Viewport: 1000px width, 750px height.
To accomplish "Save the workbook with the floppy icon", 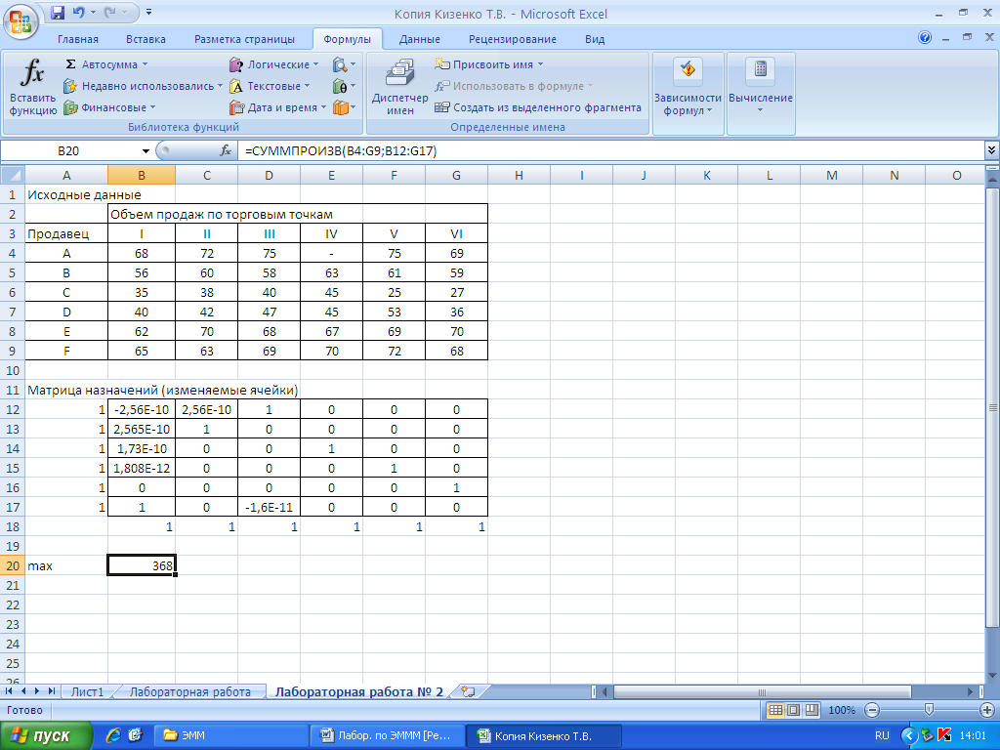I will (x=57, y=14).
